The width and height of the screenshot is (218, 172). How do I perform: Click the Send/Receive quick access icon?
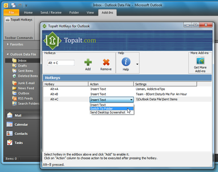pyautogui.click(x=14, y=5)
